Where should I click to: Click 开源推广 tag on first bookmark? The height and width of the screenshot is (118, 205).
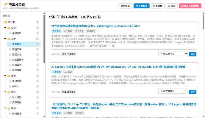(91, 31)
